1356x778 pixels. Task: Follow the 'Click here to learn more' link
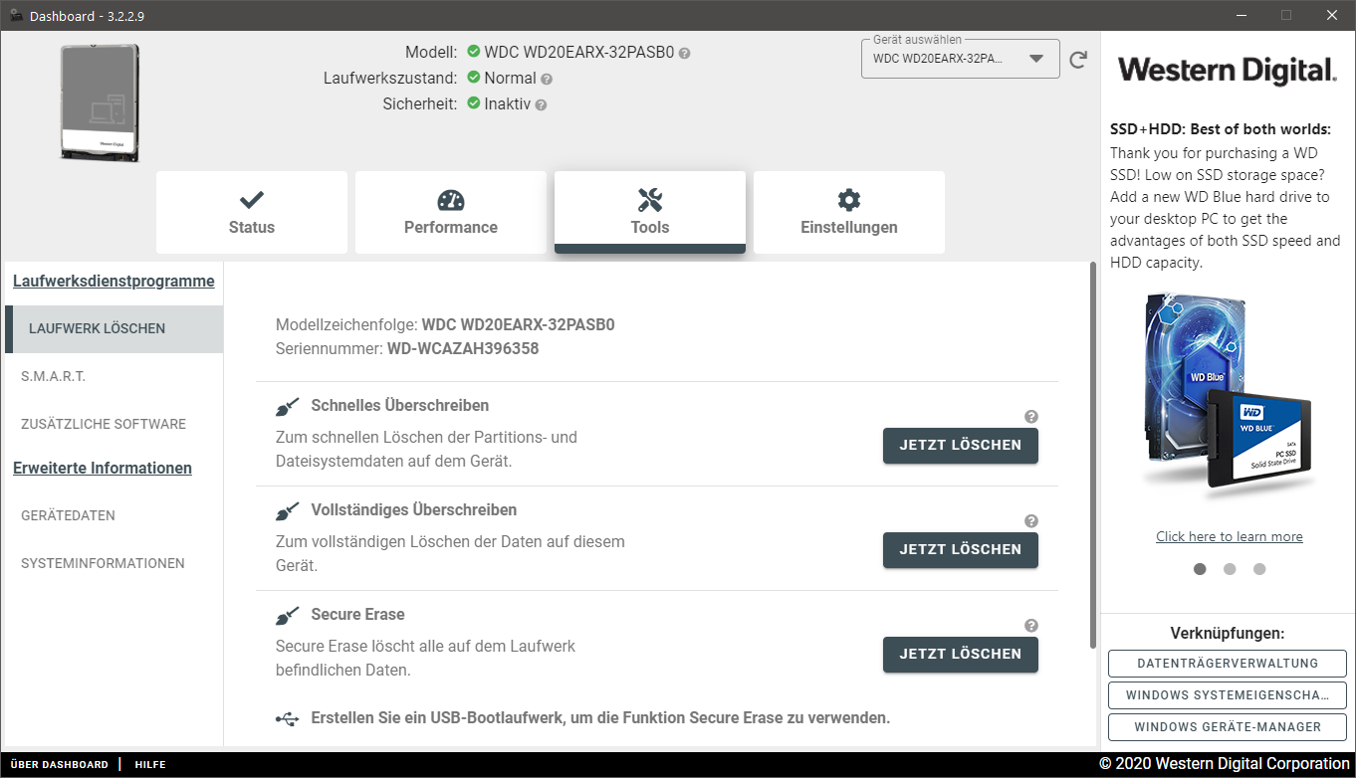pyautogui.click(x=1230, y=537)
